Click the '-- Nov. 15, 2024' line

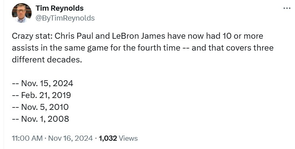tap(43, 83)
